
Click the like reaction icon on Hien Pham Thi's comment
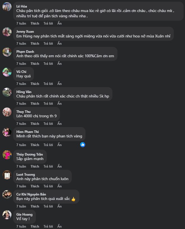tap(82, 145)
